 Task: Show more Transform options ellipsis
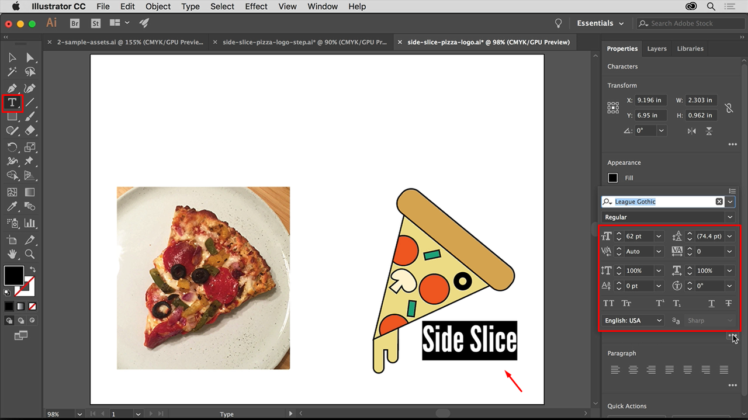point(732,144)
